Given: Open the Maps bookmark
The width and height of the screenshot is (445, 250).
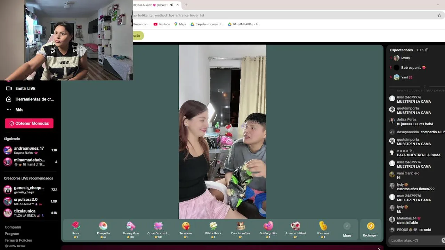Looking at the screenshot, I should (x=180, y=24).
